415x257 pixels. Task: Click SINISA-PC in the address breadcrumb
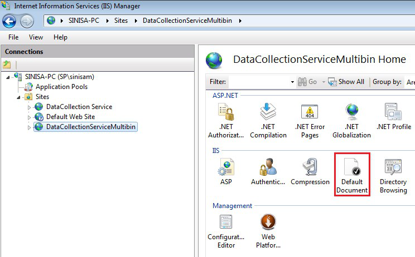(x=84, y=21)
